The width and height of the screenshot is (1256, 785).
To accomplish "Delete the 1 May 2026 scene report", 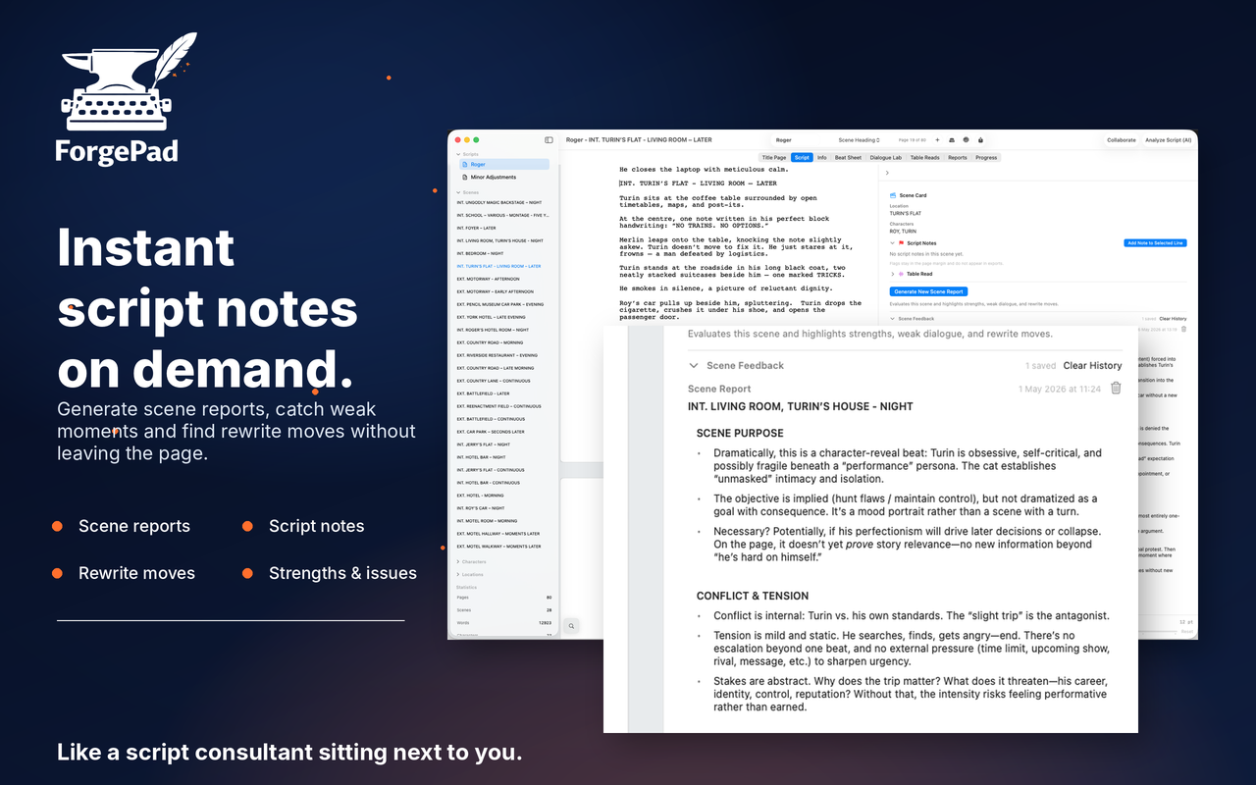I will click(1116, 389).
